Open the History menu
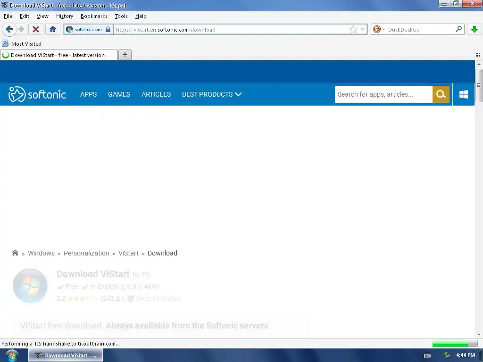The image size is (483, 362). click(64, 16)
